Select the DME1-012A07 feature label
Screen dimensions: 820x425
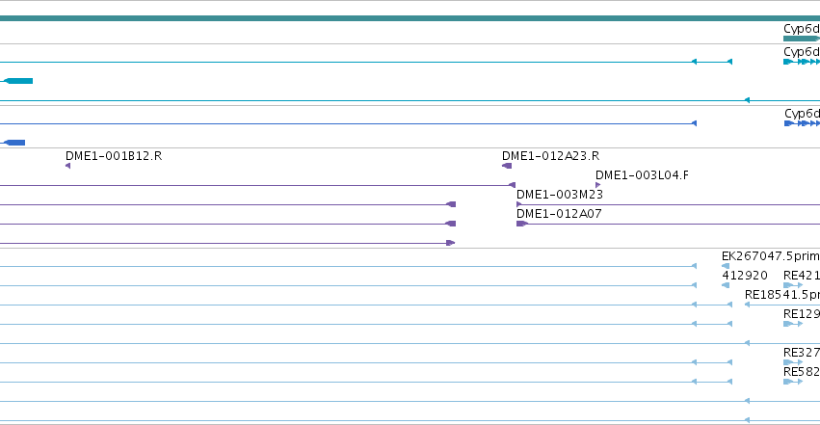[x=559, y=214]
